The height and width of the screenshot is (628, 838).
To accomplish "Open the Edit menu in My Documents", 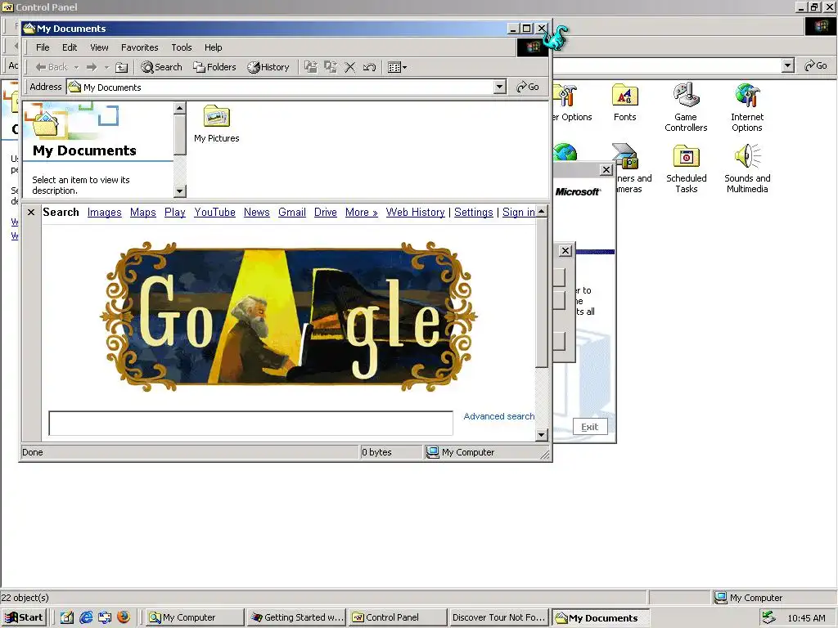I will coord(70,47).
